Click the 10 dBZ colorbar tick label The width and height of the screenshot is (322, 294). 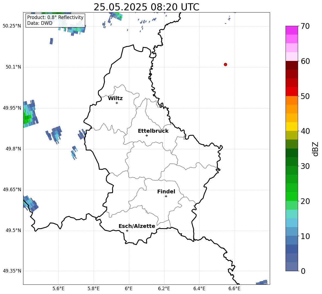coord(305,236)
